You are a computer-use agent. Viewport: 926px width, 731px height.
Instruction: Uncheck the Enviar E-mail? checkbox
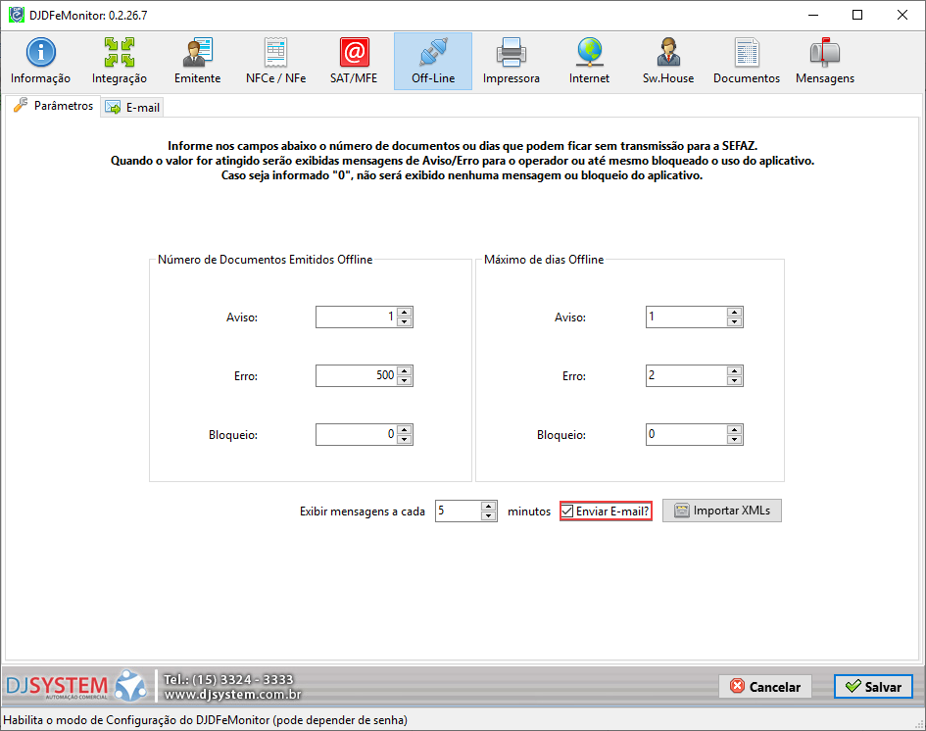coord(567,512)
